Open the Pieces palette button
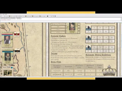This screenshot has width=122, height=91. 7,16
